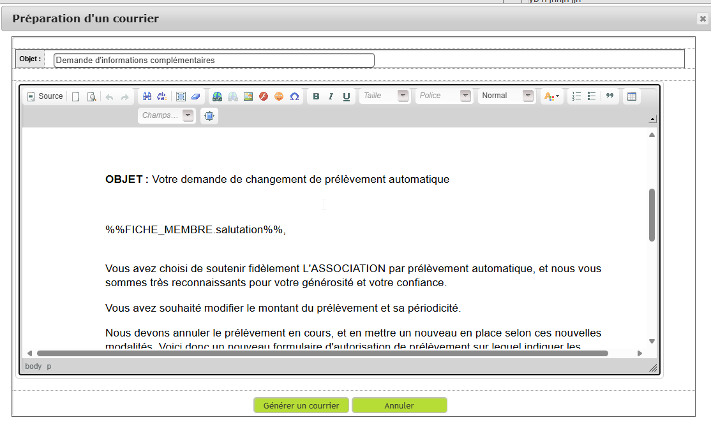Click the Source view button
711x427 pixels.
45,96
